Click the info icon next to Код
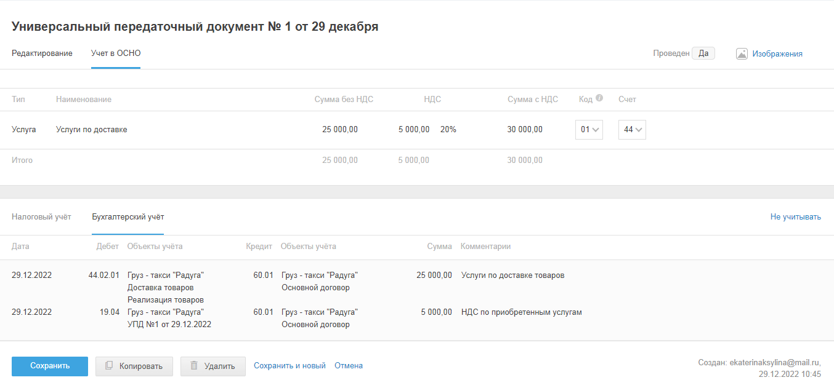834x388 pixels. coord(599,98)
